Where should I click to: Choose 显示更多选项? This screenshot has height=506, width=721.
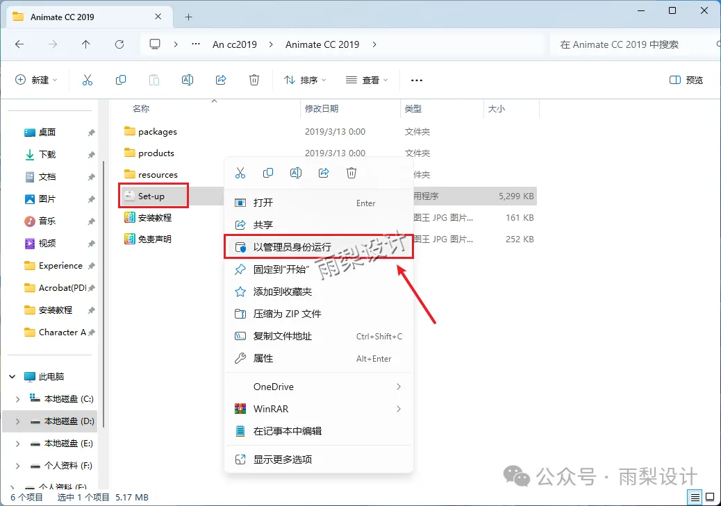[319, 459]
